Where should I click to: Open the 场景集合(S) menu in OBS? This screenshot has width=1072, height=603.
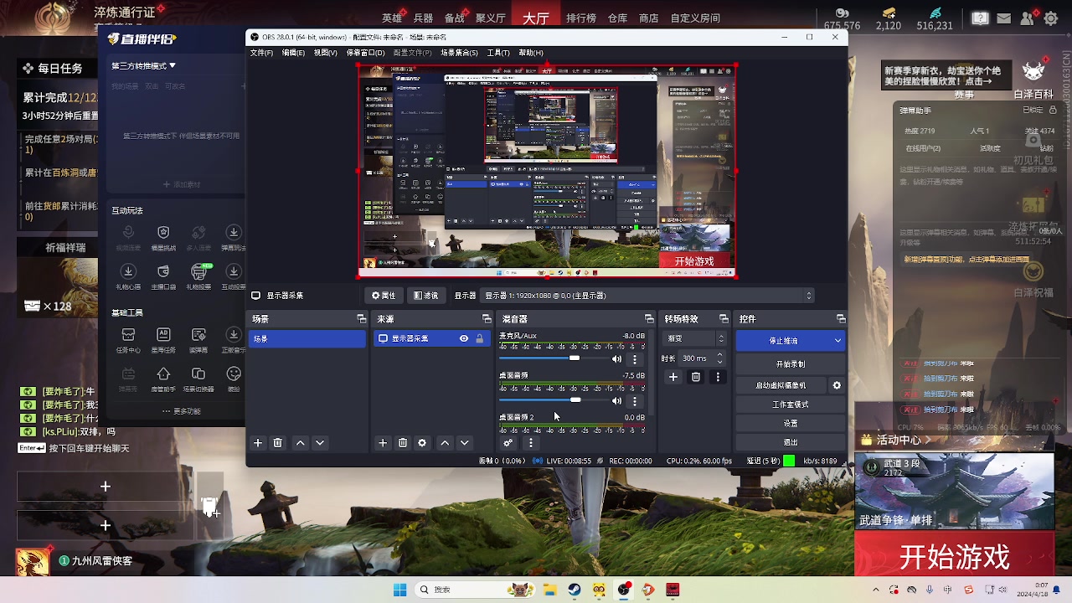459,53
